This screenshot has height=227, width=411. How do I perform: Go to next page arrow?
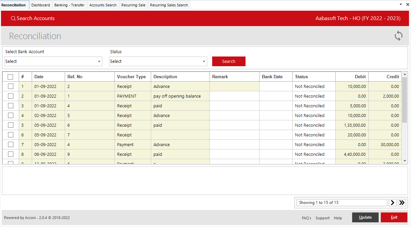[x=393, y=203]
